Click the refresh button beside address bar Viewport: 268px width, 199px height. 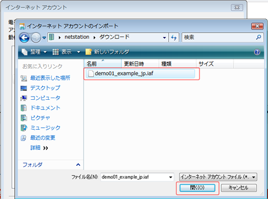click(174, 38)
